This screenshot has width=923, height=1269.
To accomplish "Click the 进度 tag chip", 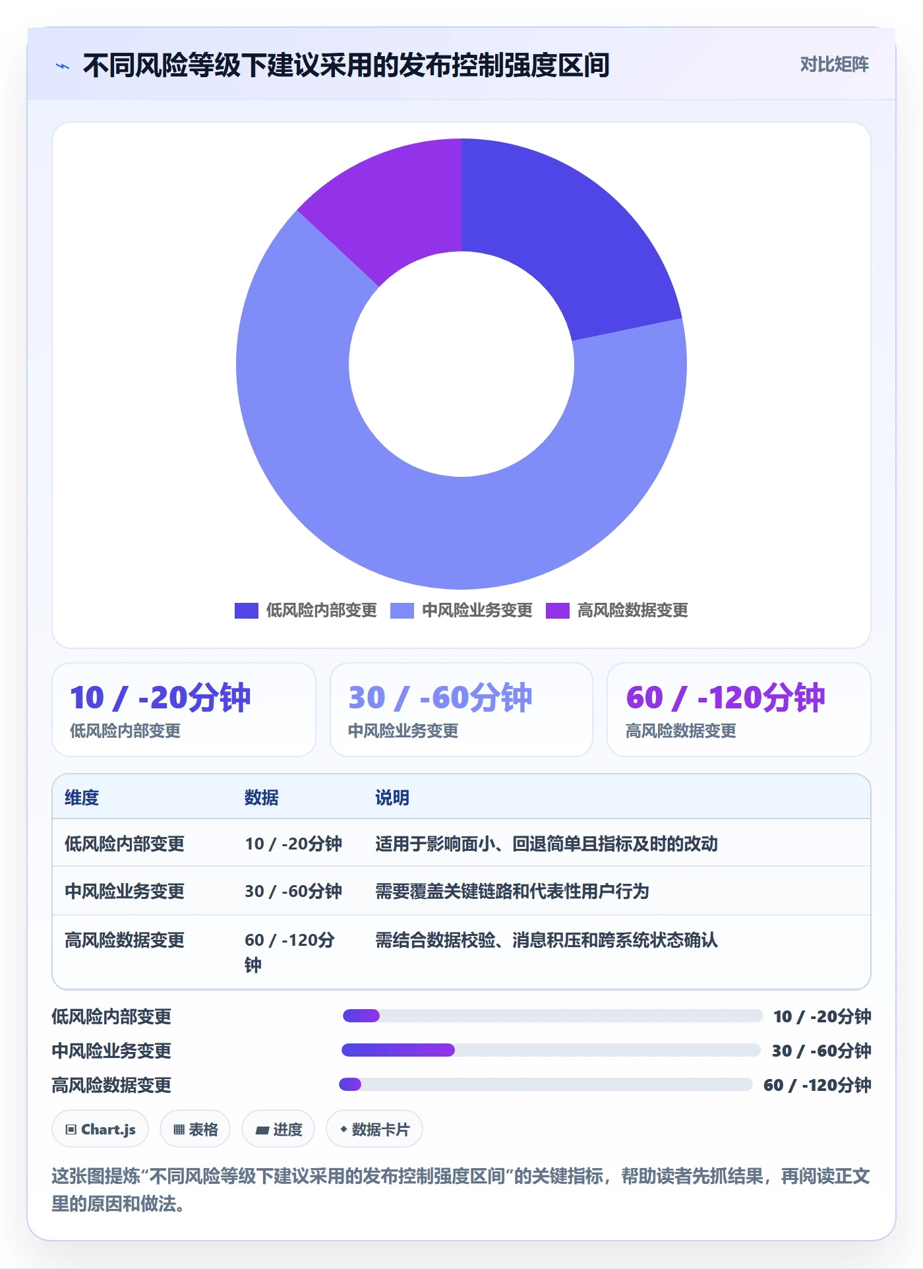I will point(278,1129).
